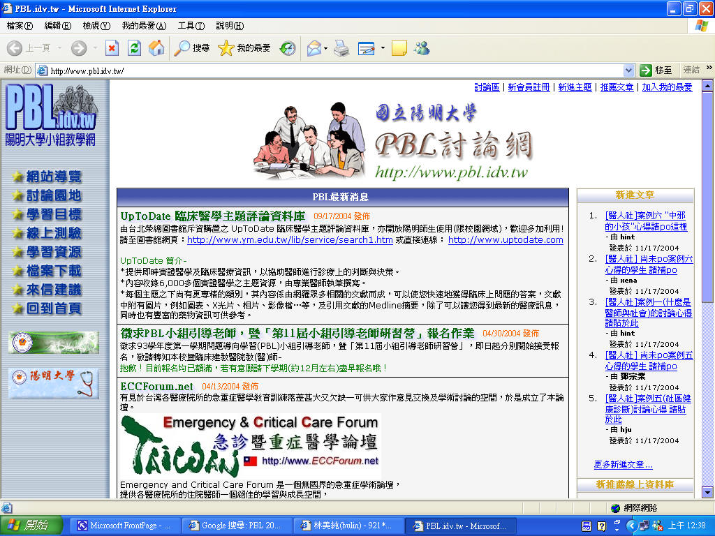Click the 新進主題 link
Image resolution: width=715 pixels, height=536 pixels.
[575, 87]
